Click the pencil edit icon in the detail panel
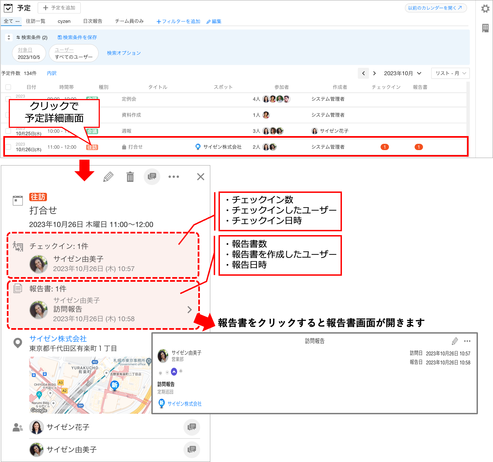This screenshot has height=462, width=493. coord(108,177)
